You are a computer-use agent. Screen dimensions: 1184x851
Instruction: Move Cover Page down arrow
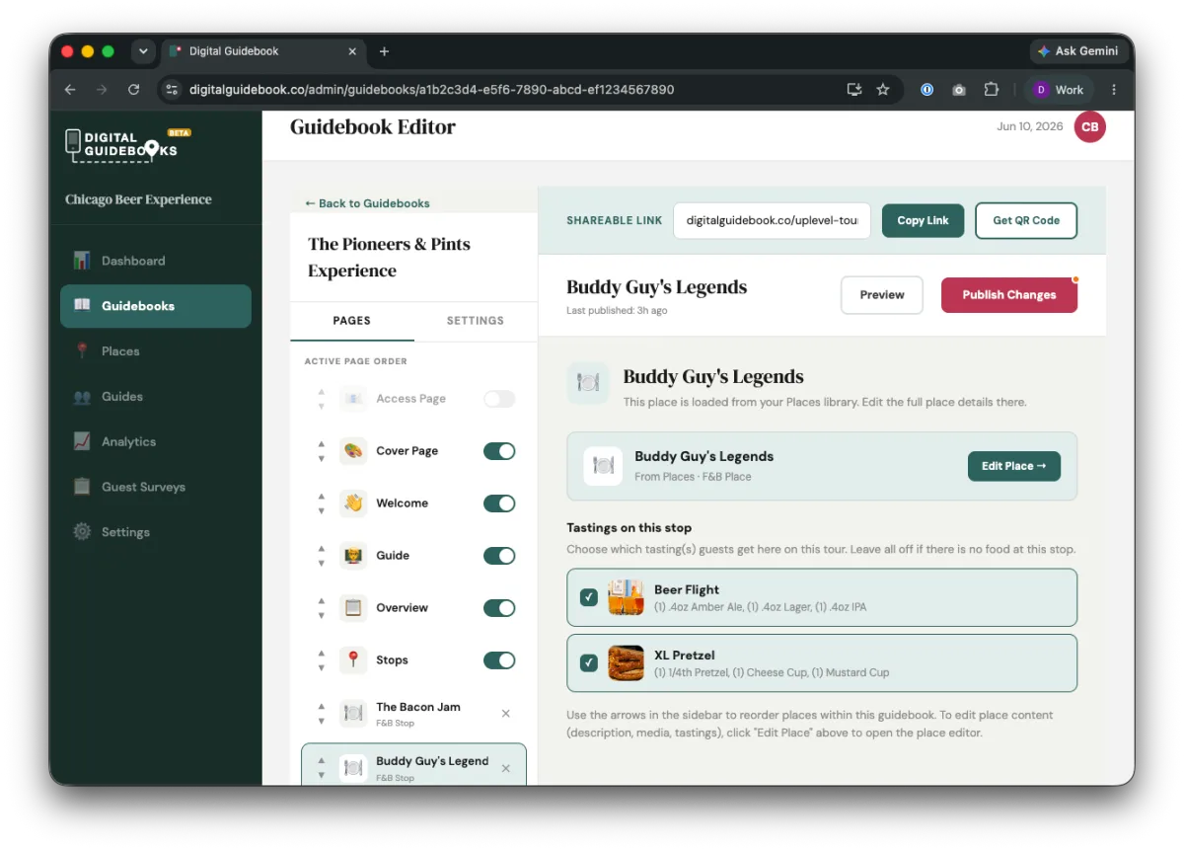click(321, 458)
